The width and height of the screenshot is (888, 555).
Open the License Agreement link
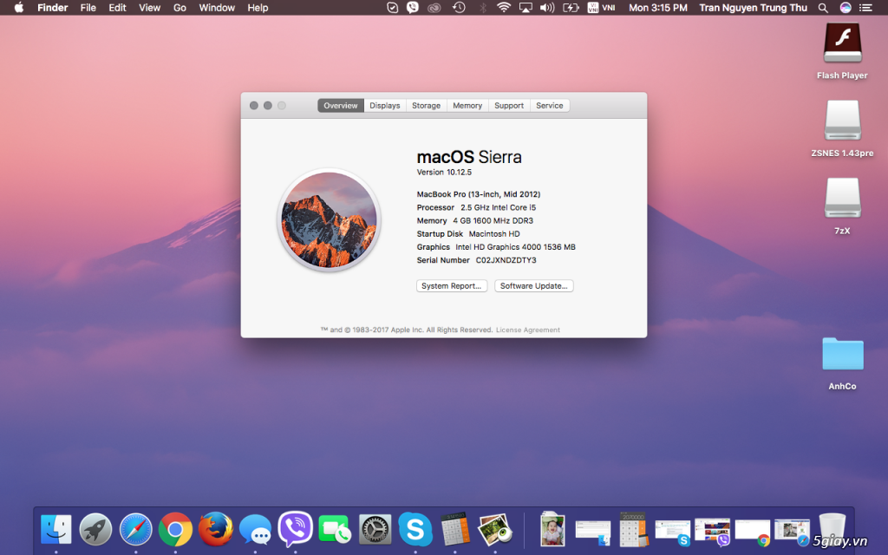tap(528, 330)
